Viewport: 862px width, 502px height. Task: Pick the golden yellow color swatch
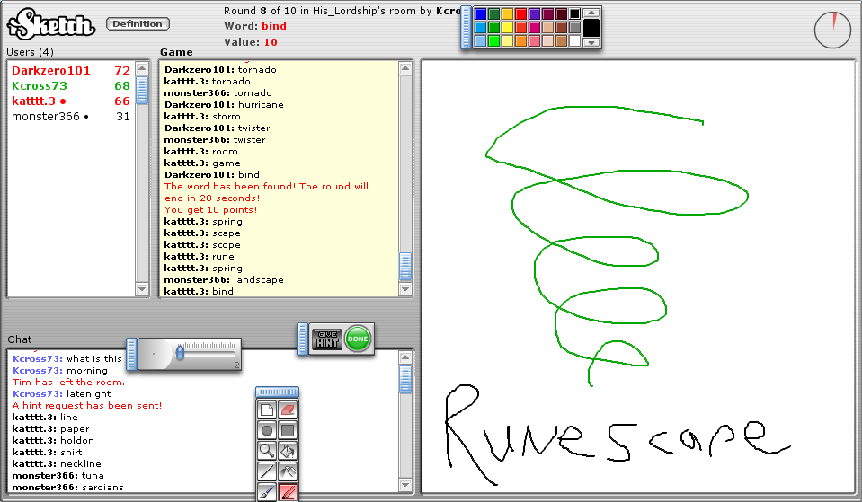(x=508, y=13)
